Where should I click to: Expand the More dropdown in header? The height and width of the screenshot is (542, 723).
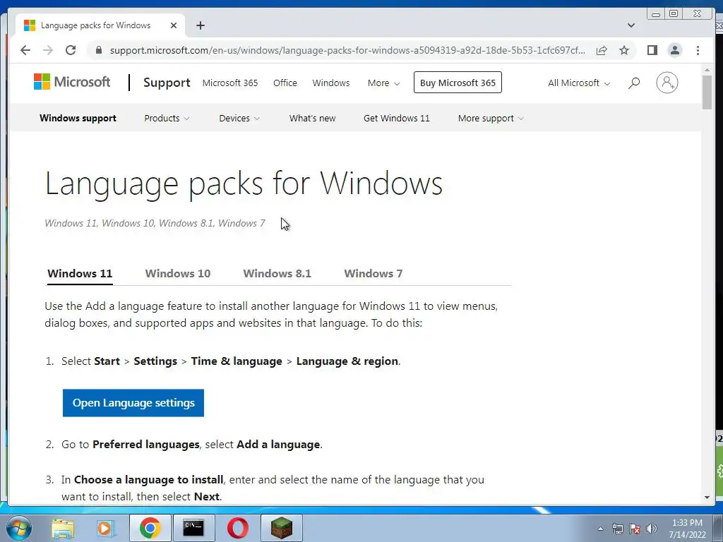pos(383,83)
